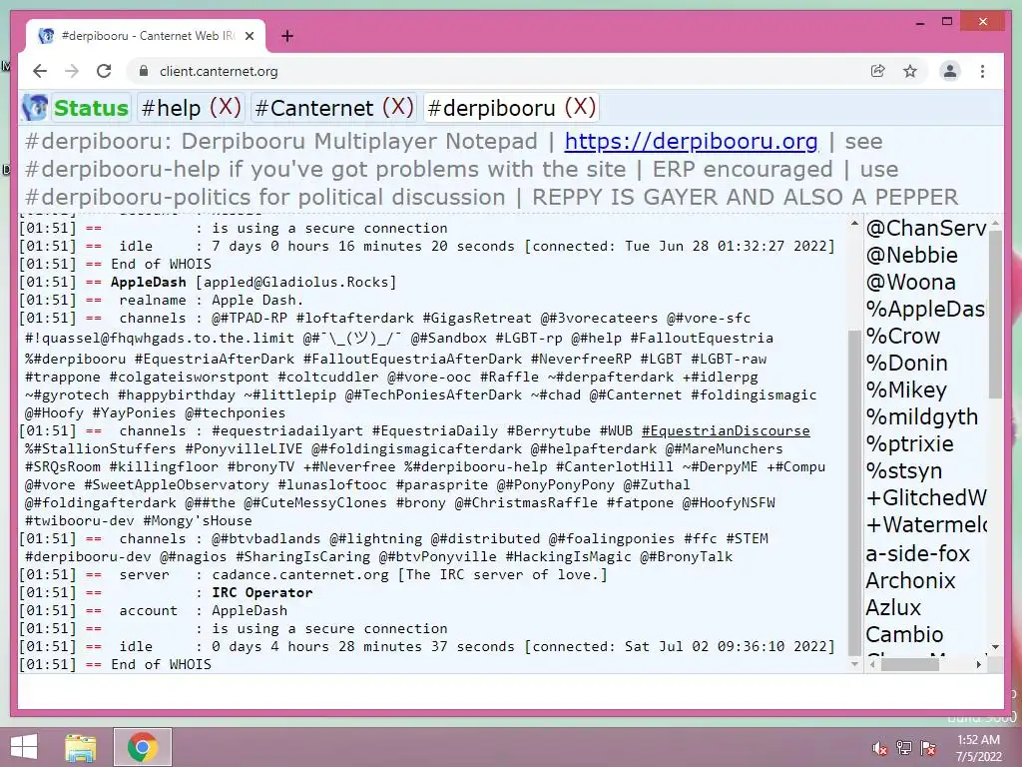The height and width of the screenshot is (767, 1022).
Task: Close the #Canternet channel with (X)
Action: click(x=397, y=107)
